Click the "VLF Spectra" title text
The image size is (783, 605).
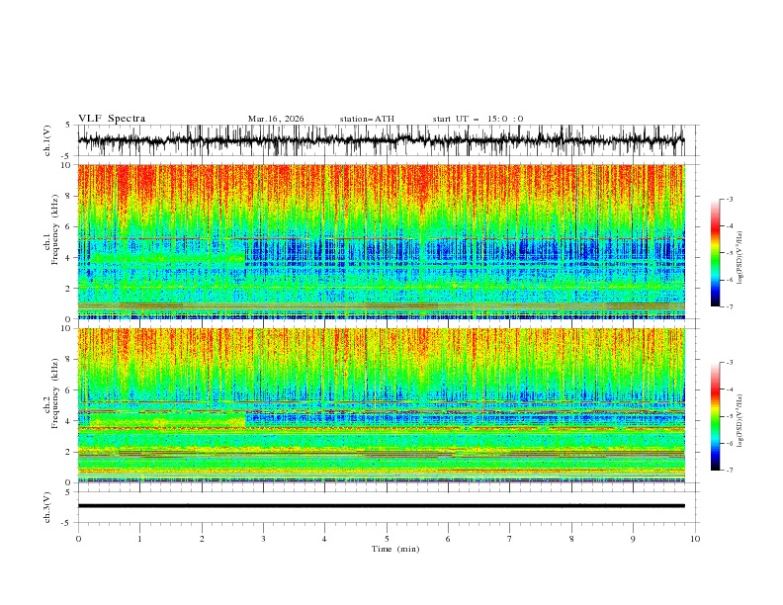click(x=112, y=119)
